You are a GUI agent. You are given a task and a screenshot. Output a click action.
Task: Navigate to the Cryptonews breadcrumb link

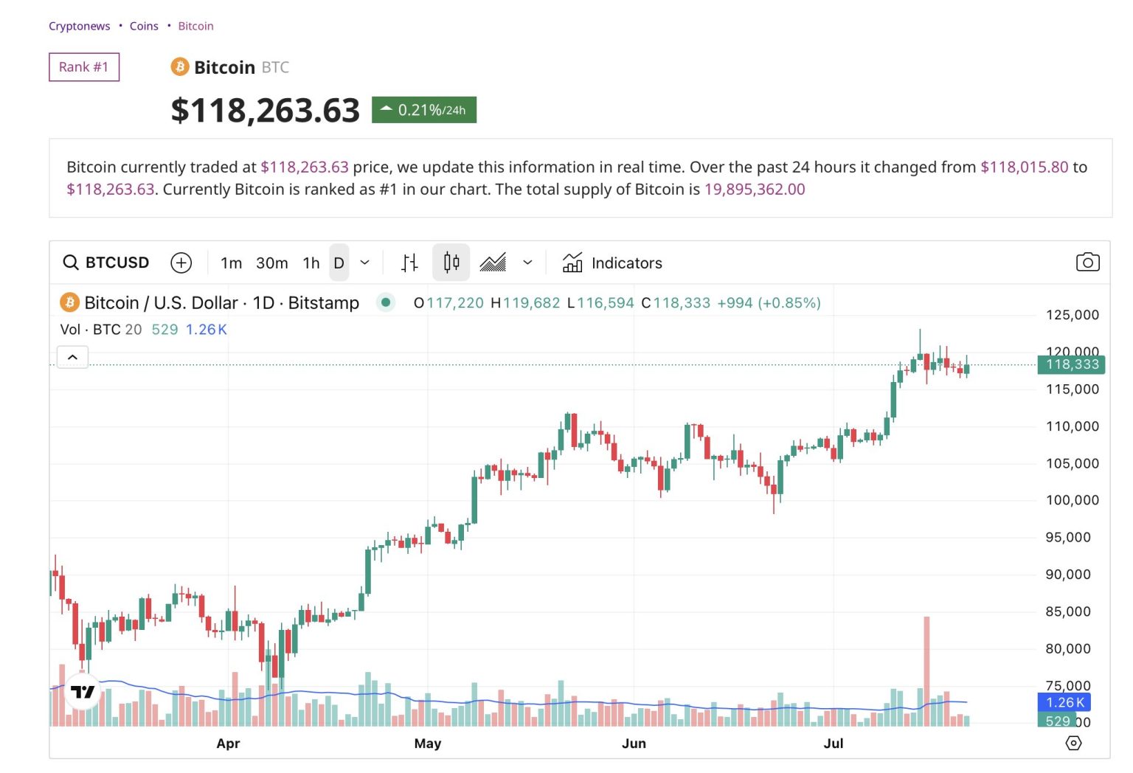79,26
